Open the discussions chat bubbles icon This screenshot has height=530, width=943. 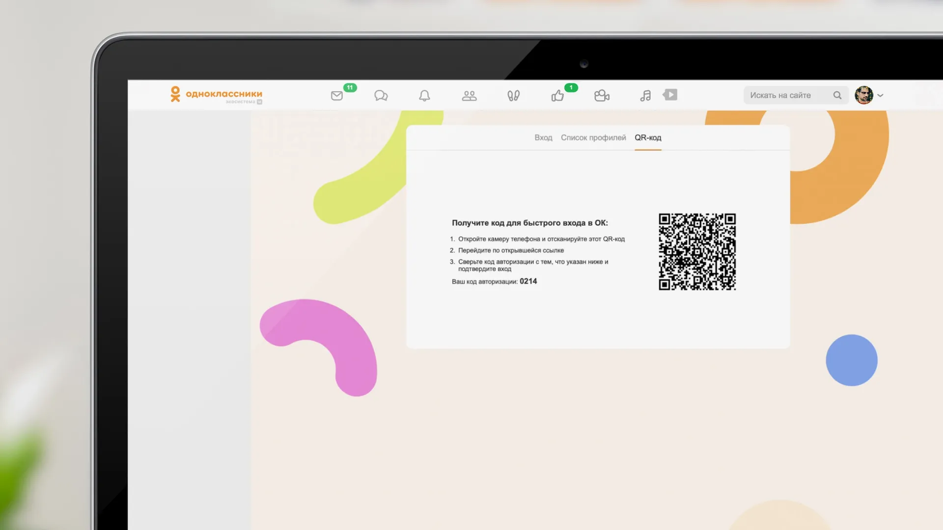(x=381, y=96)
